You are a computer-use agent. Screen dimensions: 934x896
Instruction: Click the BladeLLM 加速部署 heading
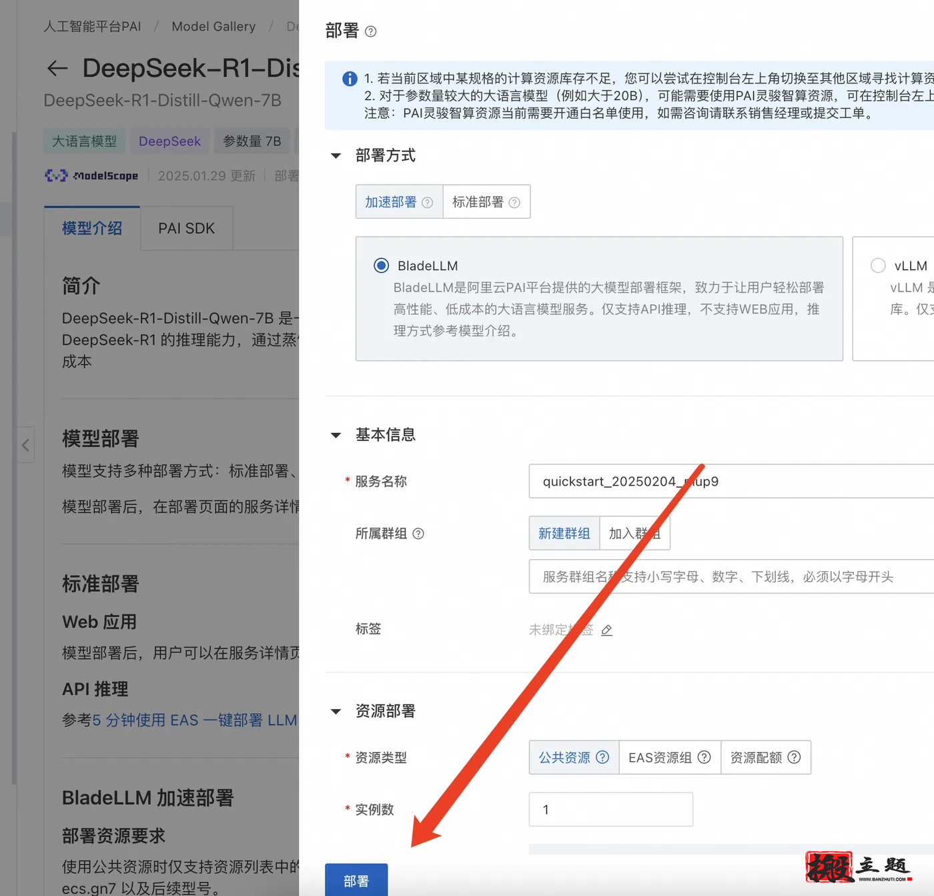point(148,798)
